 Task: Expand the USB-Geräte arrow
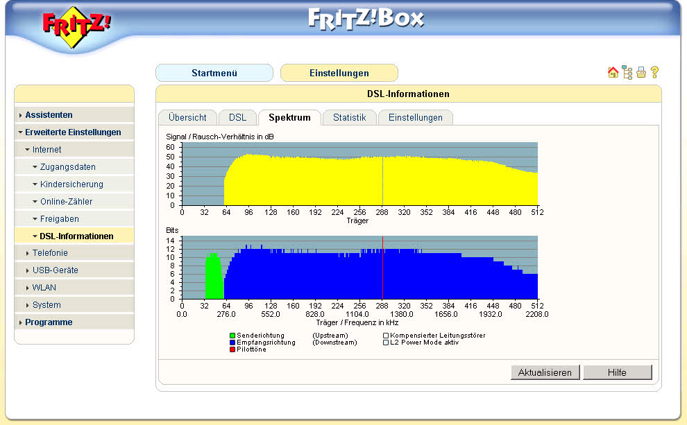(28, 270)
